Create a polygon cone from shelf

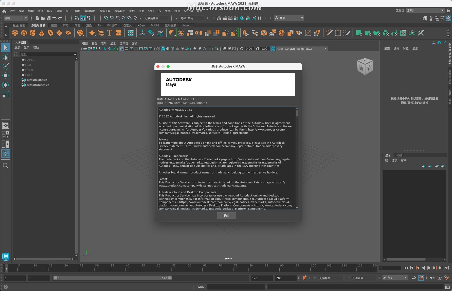pyautogui.click(x=42, y=33)
